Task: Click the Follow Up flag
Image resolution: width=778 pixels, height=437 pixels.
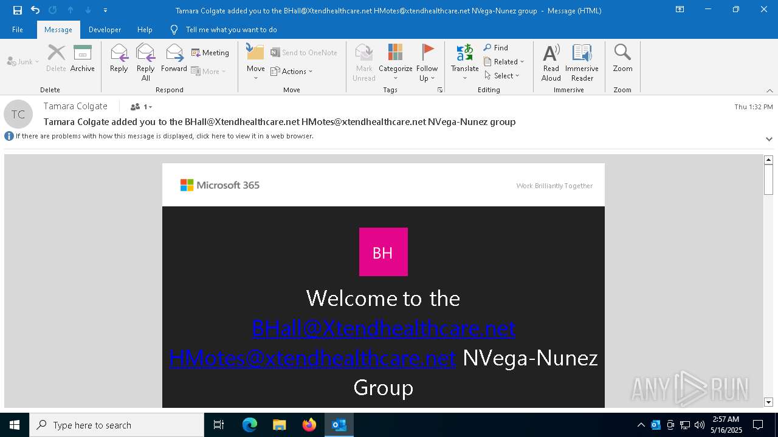Action: (427, 62)
